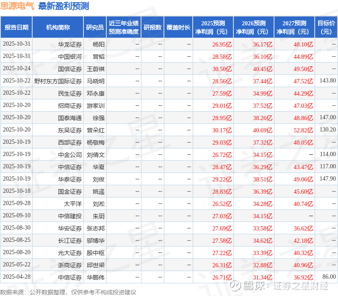This screenshot has width=338, height=296.
Task: Click analyst name 华鹏伟
Action: point(96,278)
